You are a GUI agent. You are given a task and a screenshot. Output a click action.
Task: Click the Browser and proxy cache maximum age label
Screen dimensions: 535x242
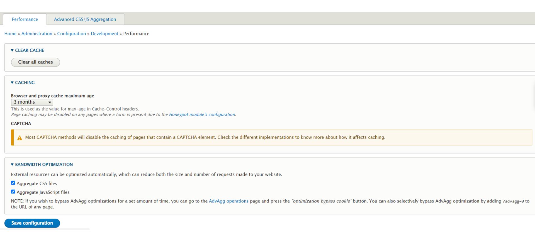[x=53, y=96]
